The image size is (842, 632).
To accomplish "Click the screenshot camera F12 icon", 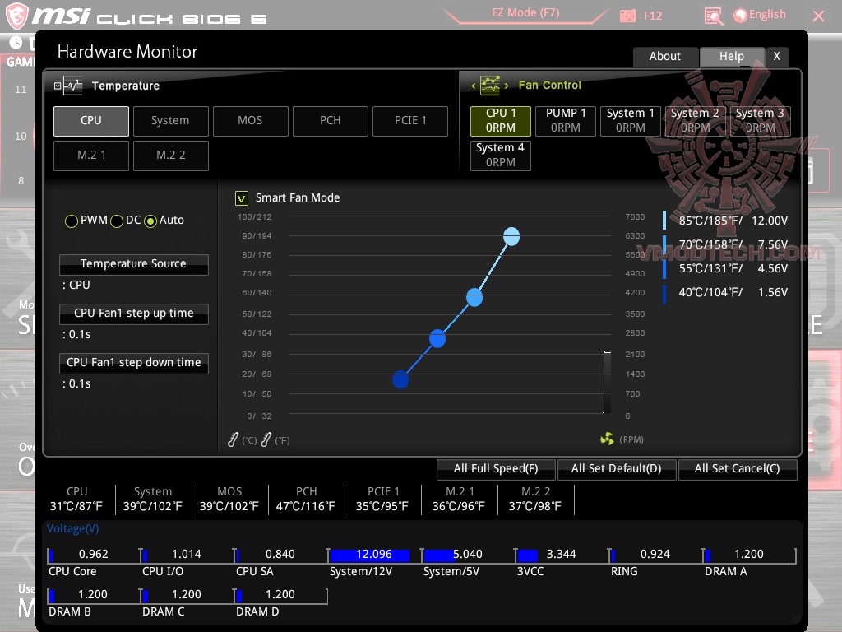I will click(x=627, y=16).
